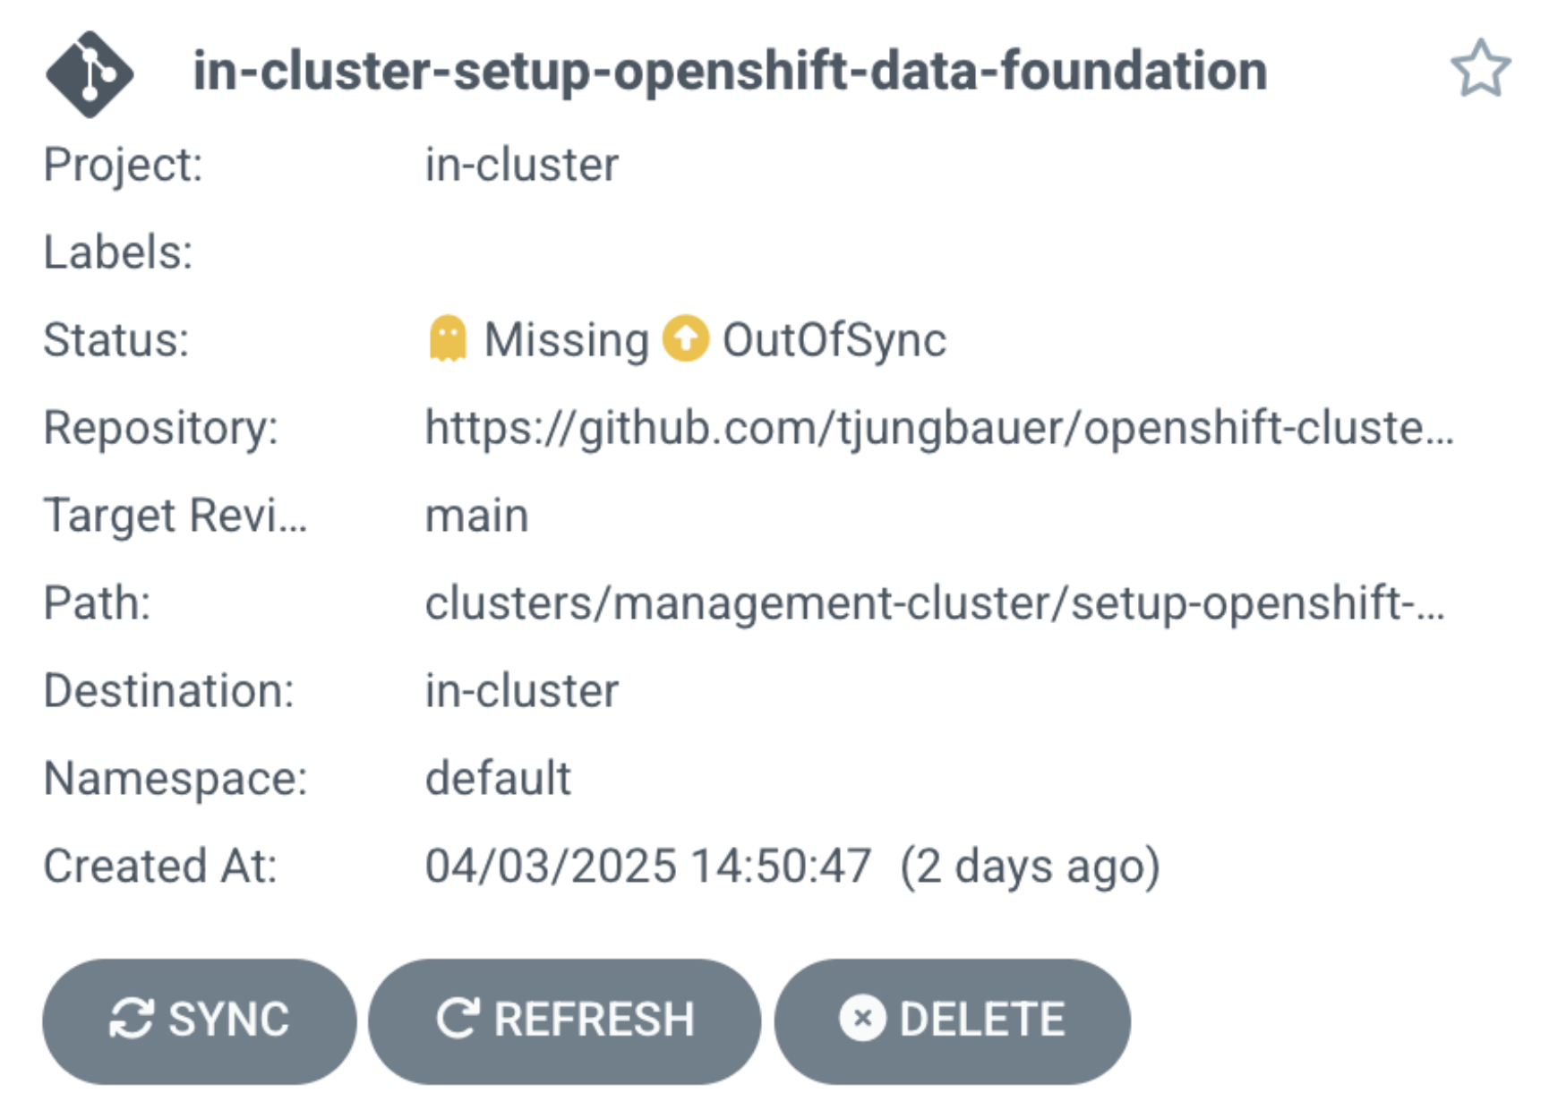1549x1110 pixels.
Task: Open the in-cluster-setup-openshift-data-foundation application title
Action: [x=730, y=72]
